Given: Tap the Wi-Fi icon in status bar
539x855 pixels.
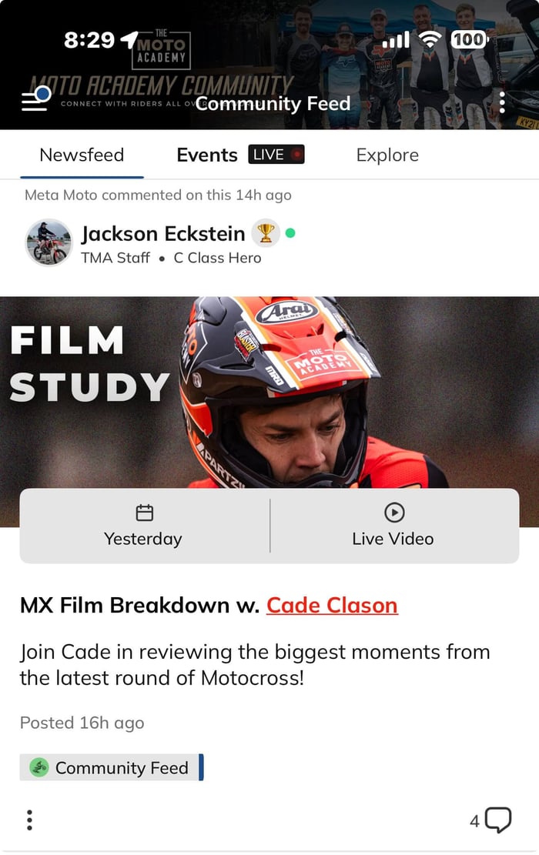Looking at the screenshot, I should click(x=430, y=39).
